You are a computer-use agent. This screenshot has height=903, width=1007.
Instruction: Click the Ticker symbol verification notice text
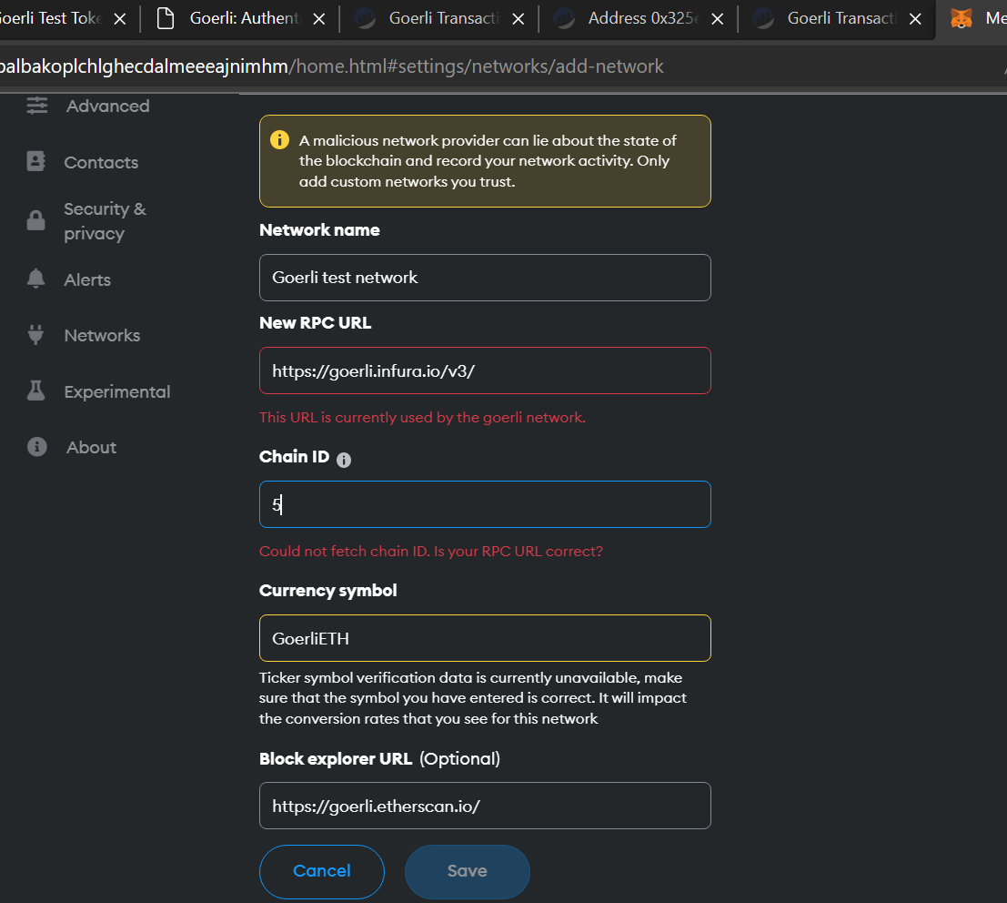pyautogui.click(x=473, y=698)
